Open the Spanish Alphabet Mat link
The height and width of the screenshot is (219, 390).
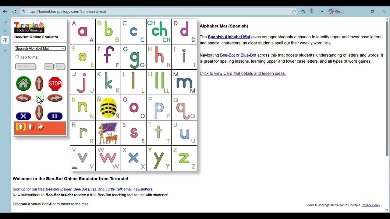pyautogui.click(x=229, y=37)
